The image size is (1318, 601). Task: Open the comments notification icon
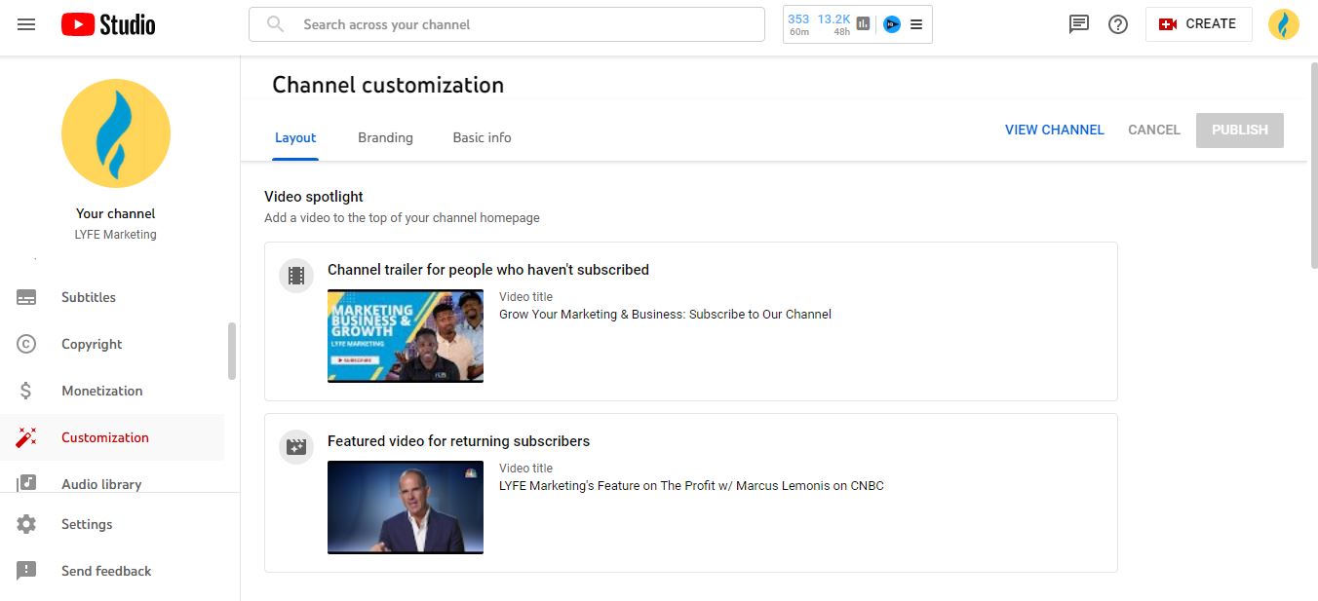coord(1078,24)
